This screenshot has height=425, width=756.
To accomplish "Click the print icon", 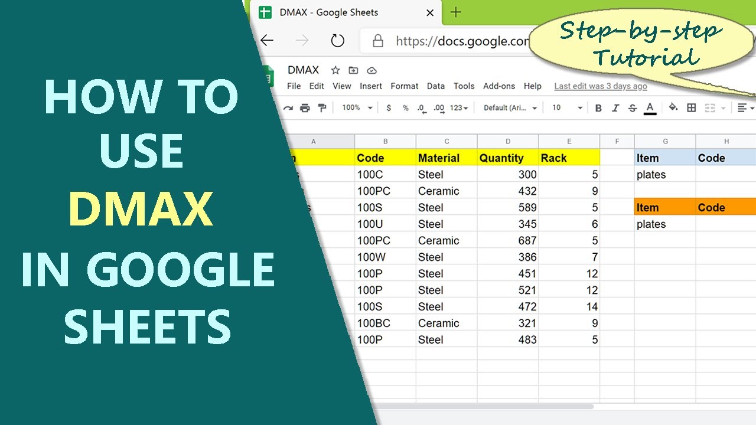I will [x=305, y=108].
